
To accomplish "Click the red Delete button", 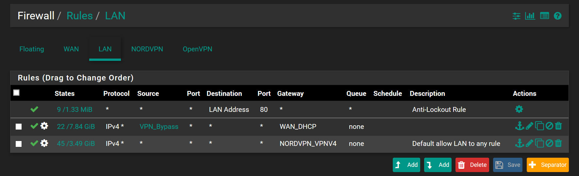I will (472, 165).
